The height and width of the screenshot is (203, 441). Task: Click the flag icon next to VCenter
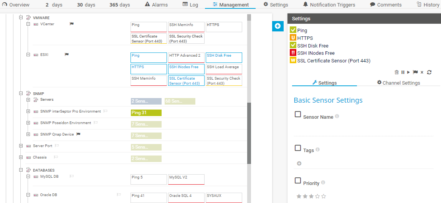[x=71, y=24]
